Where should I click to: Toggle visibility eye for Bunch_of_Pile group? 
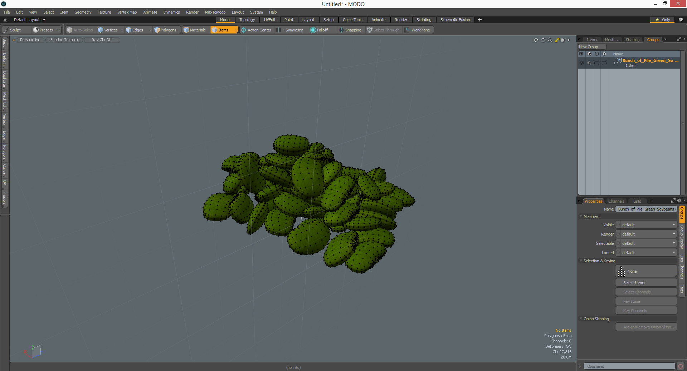[x=581, y=63]
